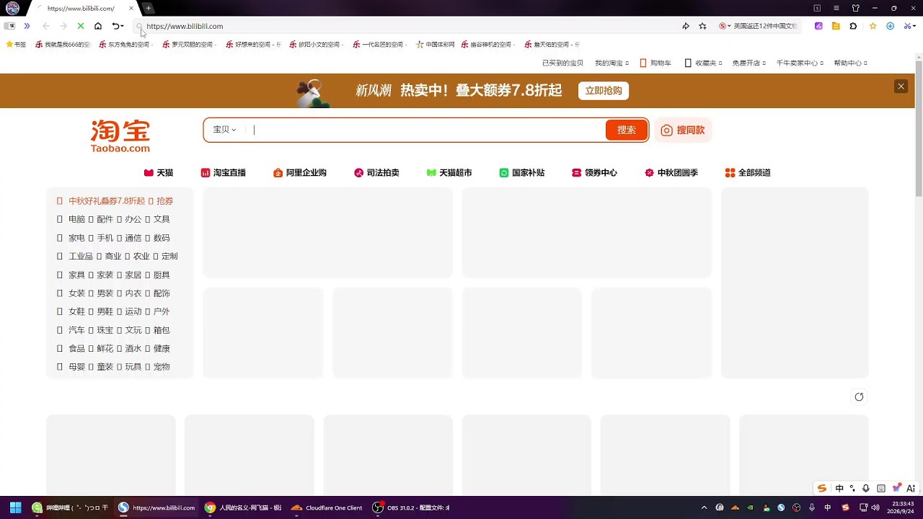Expand the 千牛卖家中心 dropdown
Viewport: 923px width, 519px height.
[800, 63]
